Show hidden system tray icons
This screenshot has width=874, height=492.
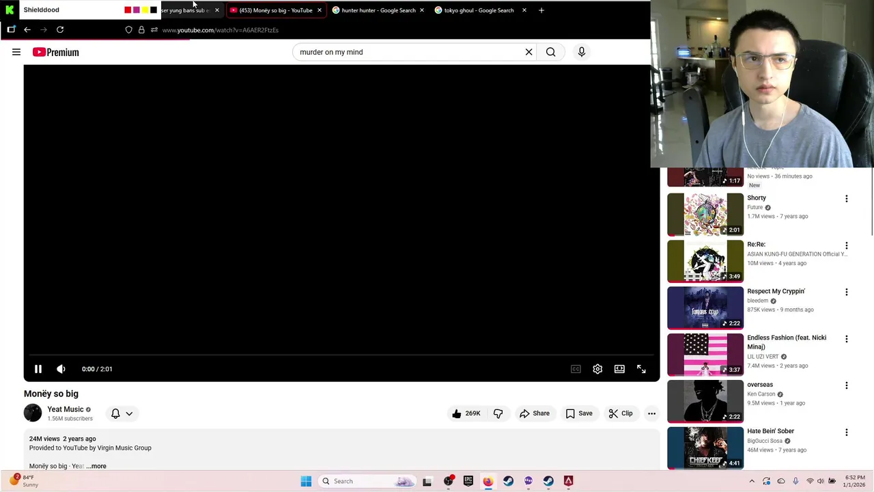(752, 481)
